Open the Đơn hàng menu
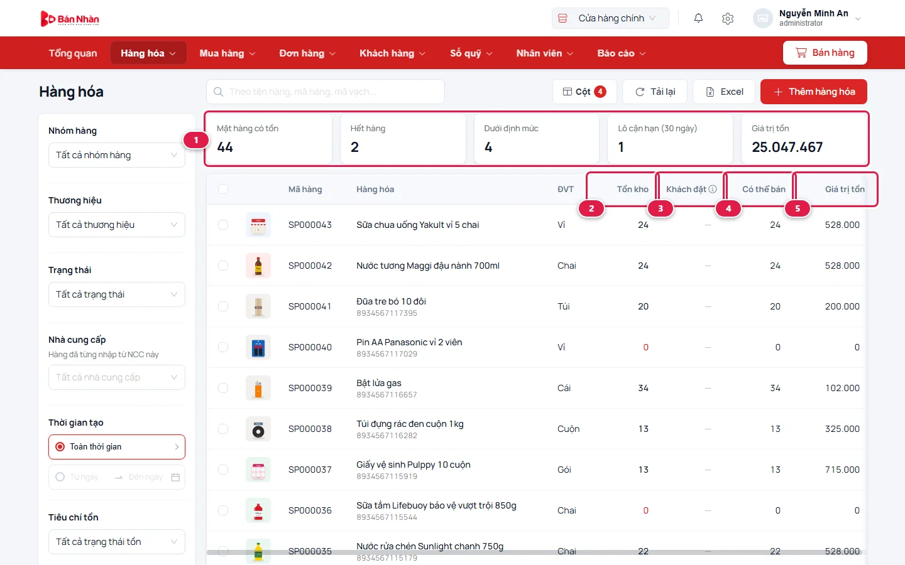The height and width of the screenshot is (565, 905). click(307, 53)
